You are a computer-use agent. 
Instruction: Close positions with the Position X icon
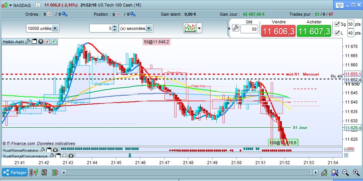coord(118,14)
